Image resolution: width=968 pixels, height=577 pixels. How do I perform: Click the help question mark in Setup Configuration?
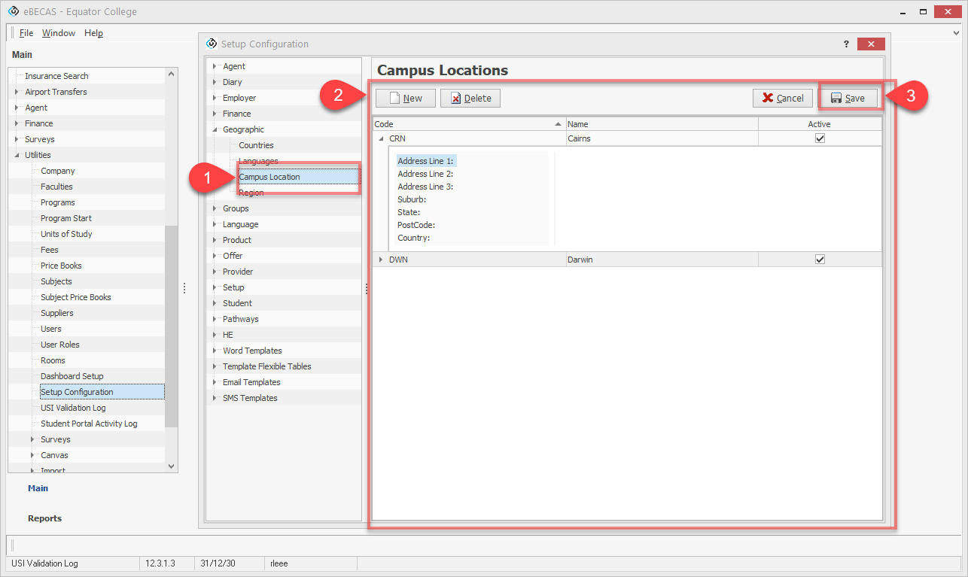pos(846,44)
